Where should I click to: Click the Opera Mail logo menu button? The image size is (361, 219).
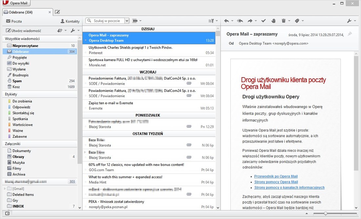click(16, 3)
